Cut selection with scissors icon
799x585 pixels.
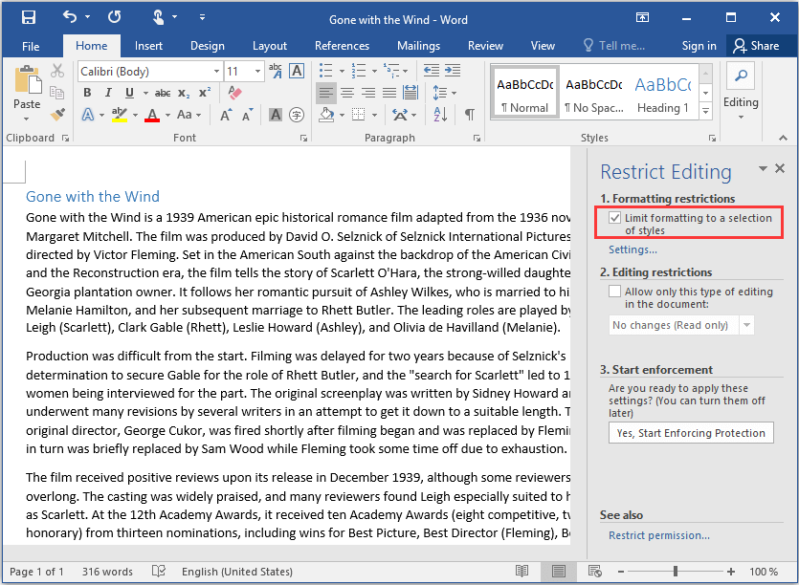57,71
